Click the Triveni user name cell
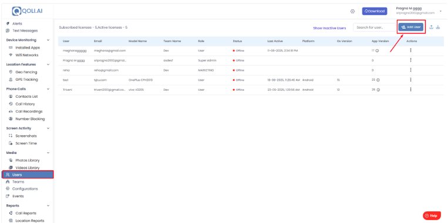 pos(67,90)
